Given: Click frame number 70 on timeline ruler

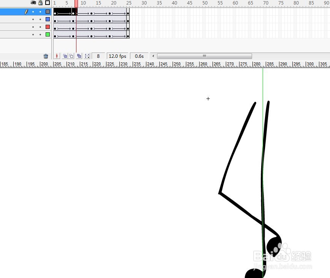Looking at the screenshot, I should [x=266, y=3].
